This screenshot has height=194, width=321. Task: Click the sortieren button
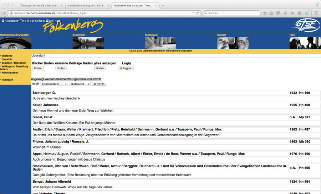tap(99, 84)
